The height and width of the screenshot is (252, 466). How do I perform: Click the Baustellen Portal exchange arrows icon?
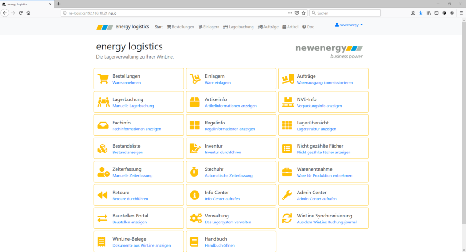click(103, 218)
